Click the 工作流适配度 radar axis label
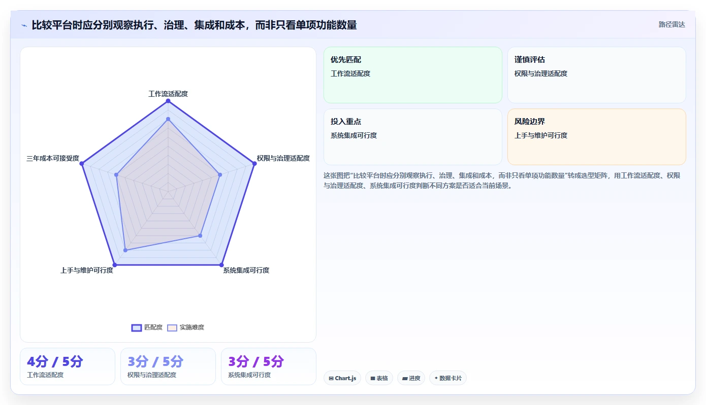The width and height of the screenshot is (706, 405). pyautogui.click(x=168, y=94)
